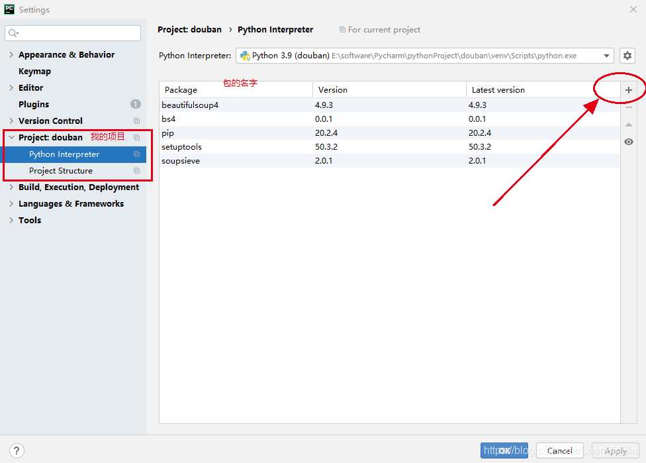
Task: Click latest version 20.2.4 of pip
Action: click(480, 132)
